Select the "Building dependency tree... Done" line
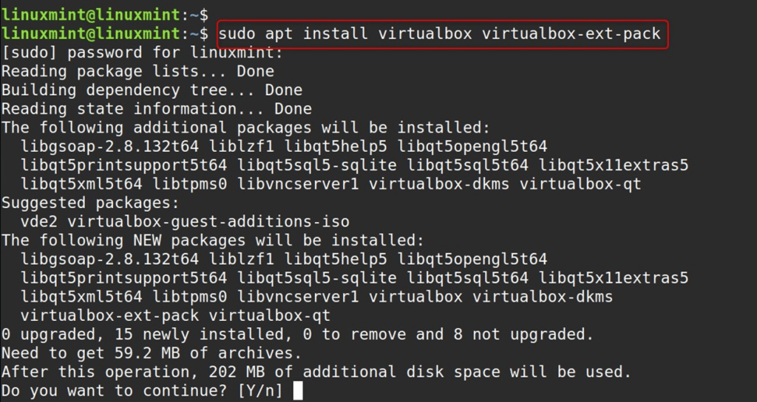Image resolution: width=757 pixels, height=402 pixels. 152,90
